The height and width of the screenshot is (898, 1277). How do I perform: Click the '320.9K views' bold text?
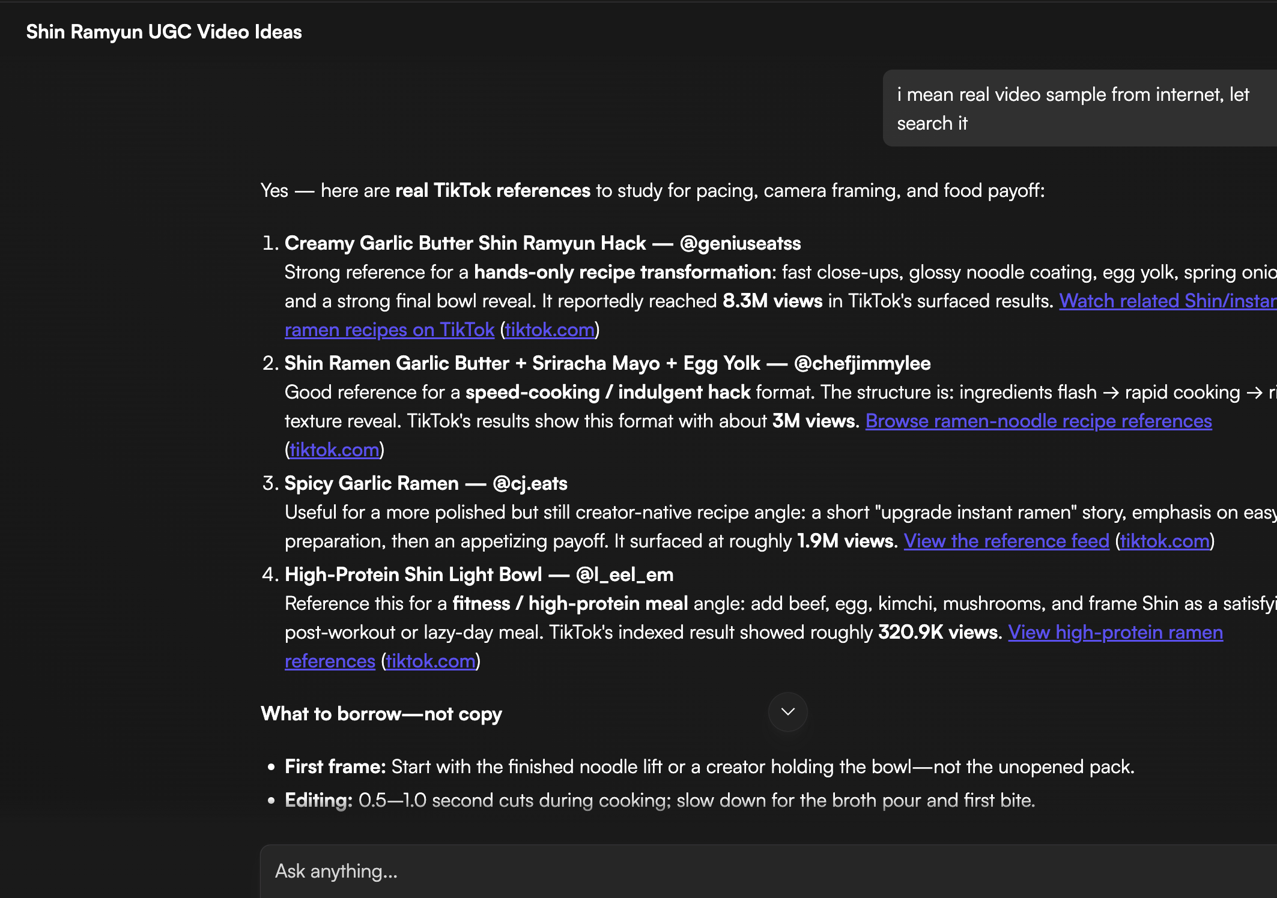coord(939,632)
